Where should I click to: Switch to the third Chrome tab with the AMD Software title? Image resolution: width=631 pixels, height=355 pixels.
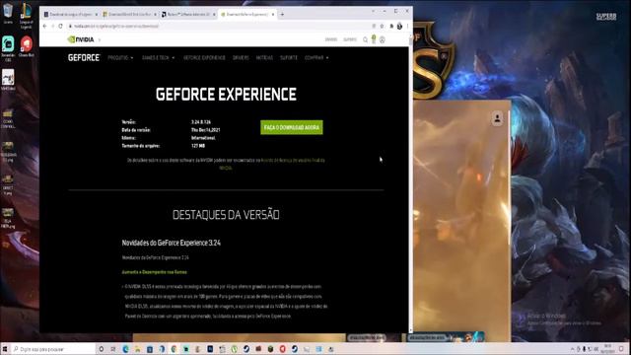[x=188, y=14]
